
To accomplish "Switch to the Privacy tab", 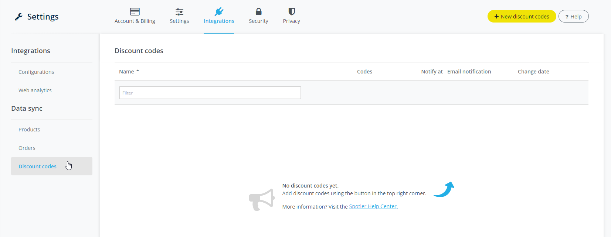I will [x=291, y=21].
